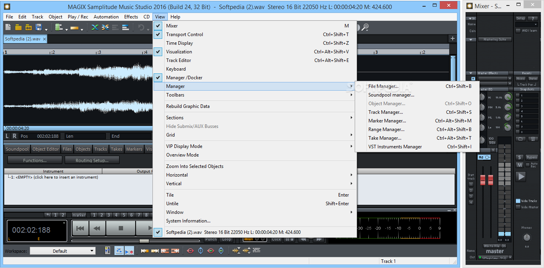Viewport: 544px width, 268px height.
Task: Click the blue-topped stacked bars icon
Action: (x=125, y=27)
